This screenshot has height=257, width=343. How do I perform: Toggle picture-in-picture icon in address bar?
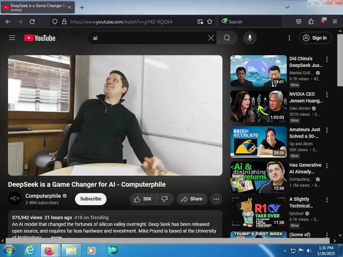(x=200, y=21)
